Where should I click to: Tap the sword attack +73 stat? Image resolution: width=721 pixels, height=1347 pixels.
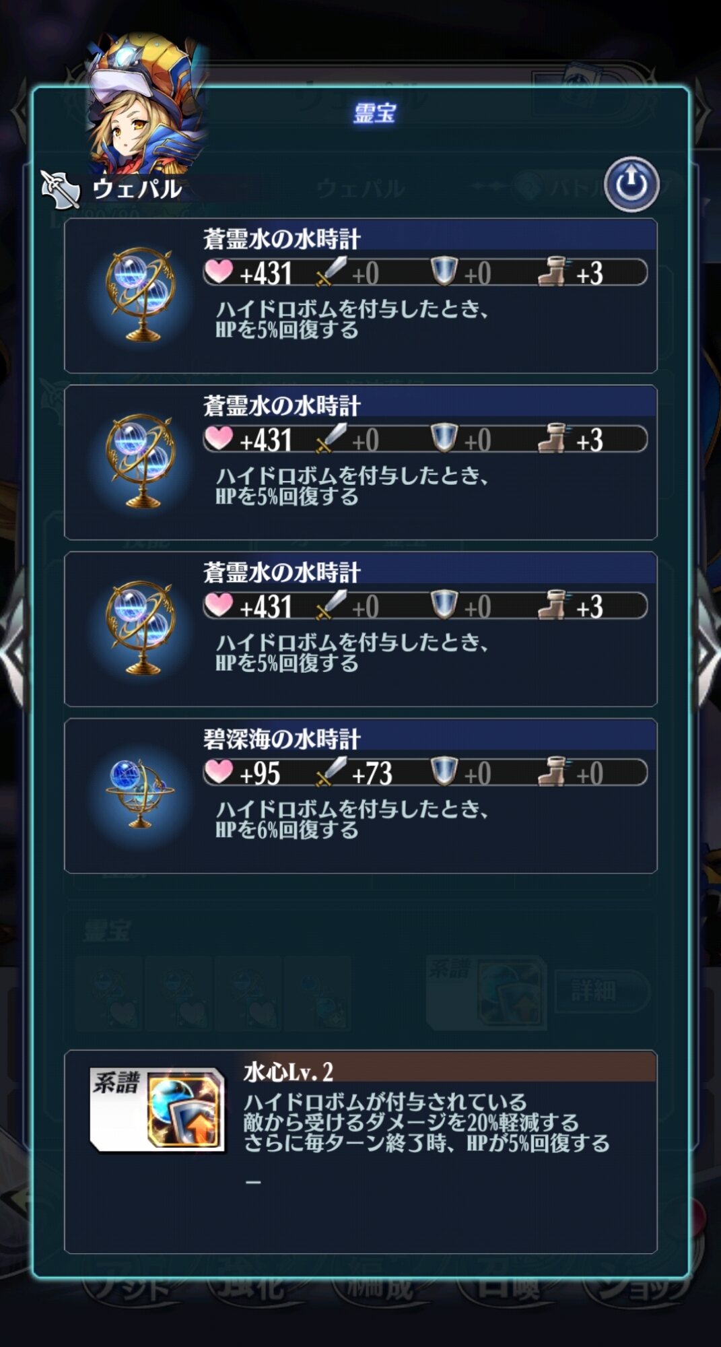click(353, 772)
